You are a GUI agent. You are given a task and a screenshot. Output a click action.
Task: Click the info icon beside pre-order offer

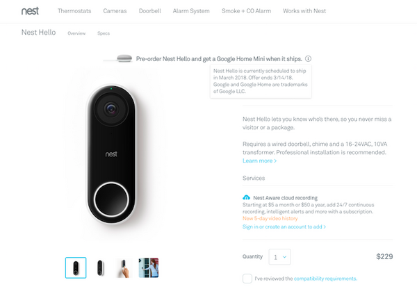(308, 59)
